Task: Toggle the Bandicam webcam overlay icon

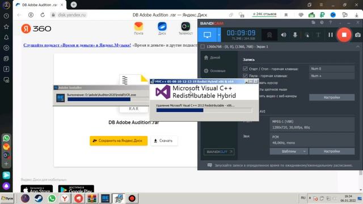Action: [x=269, y=35]
